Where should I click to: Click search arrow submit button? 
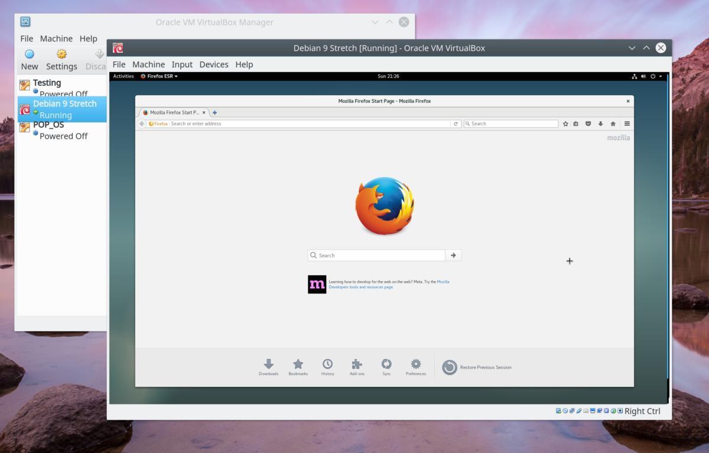coord(453,255)
